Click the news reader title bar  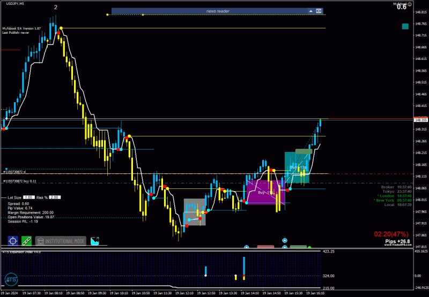point(218,11)
